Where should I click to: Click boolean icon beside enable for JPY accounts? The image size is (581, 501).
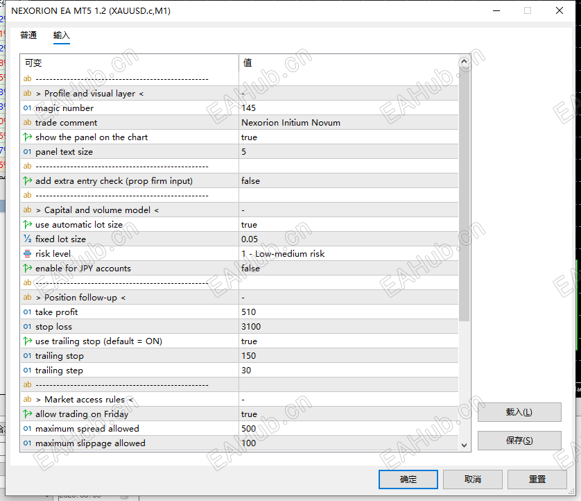click(x=28, y=269)
